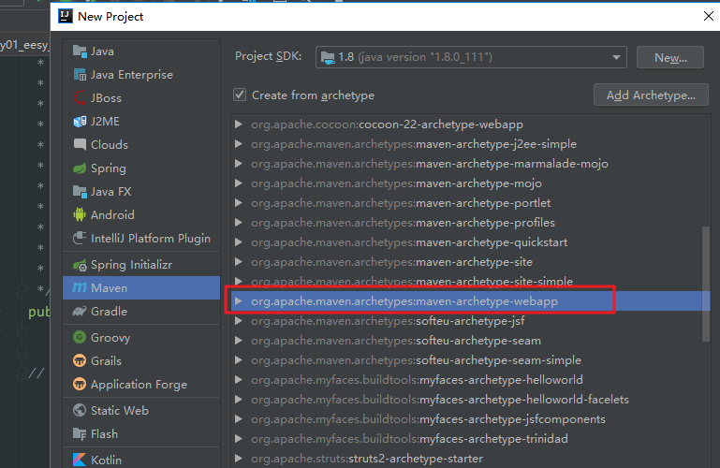
Task: Select maven-archetype-webapp archetype text
Action: (487, 301)
